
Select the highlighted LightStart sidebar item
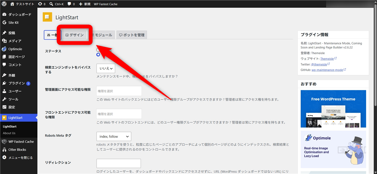pos(18,118)
